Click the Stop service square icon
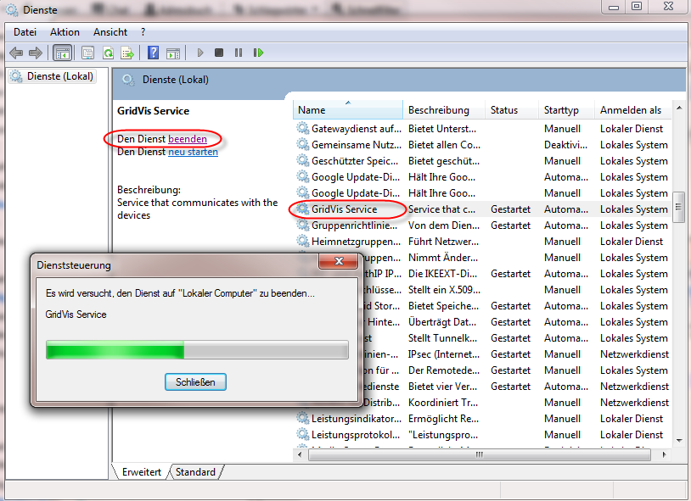This screenshot has width=691, height=501. 219,53
